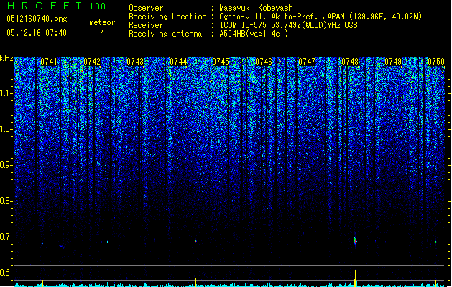Click the Receiving antenna label
Viewport: 452px width, 287px height.
click(165, 34)
